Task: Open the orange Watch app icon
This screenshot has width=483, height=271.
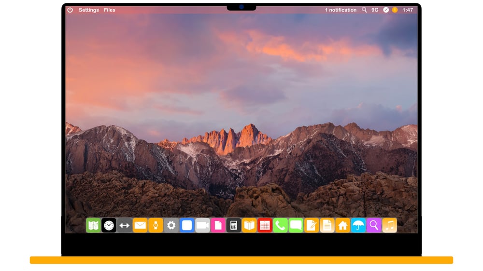Action: [156, 226]
